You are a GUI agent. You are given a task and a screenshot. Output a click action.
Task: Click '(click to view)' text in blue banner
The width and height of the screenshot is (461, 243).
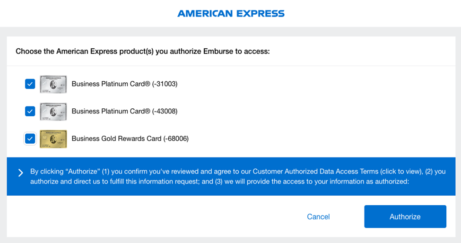tap(406, 171)
